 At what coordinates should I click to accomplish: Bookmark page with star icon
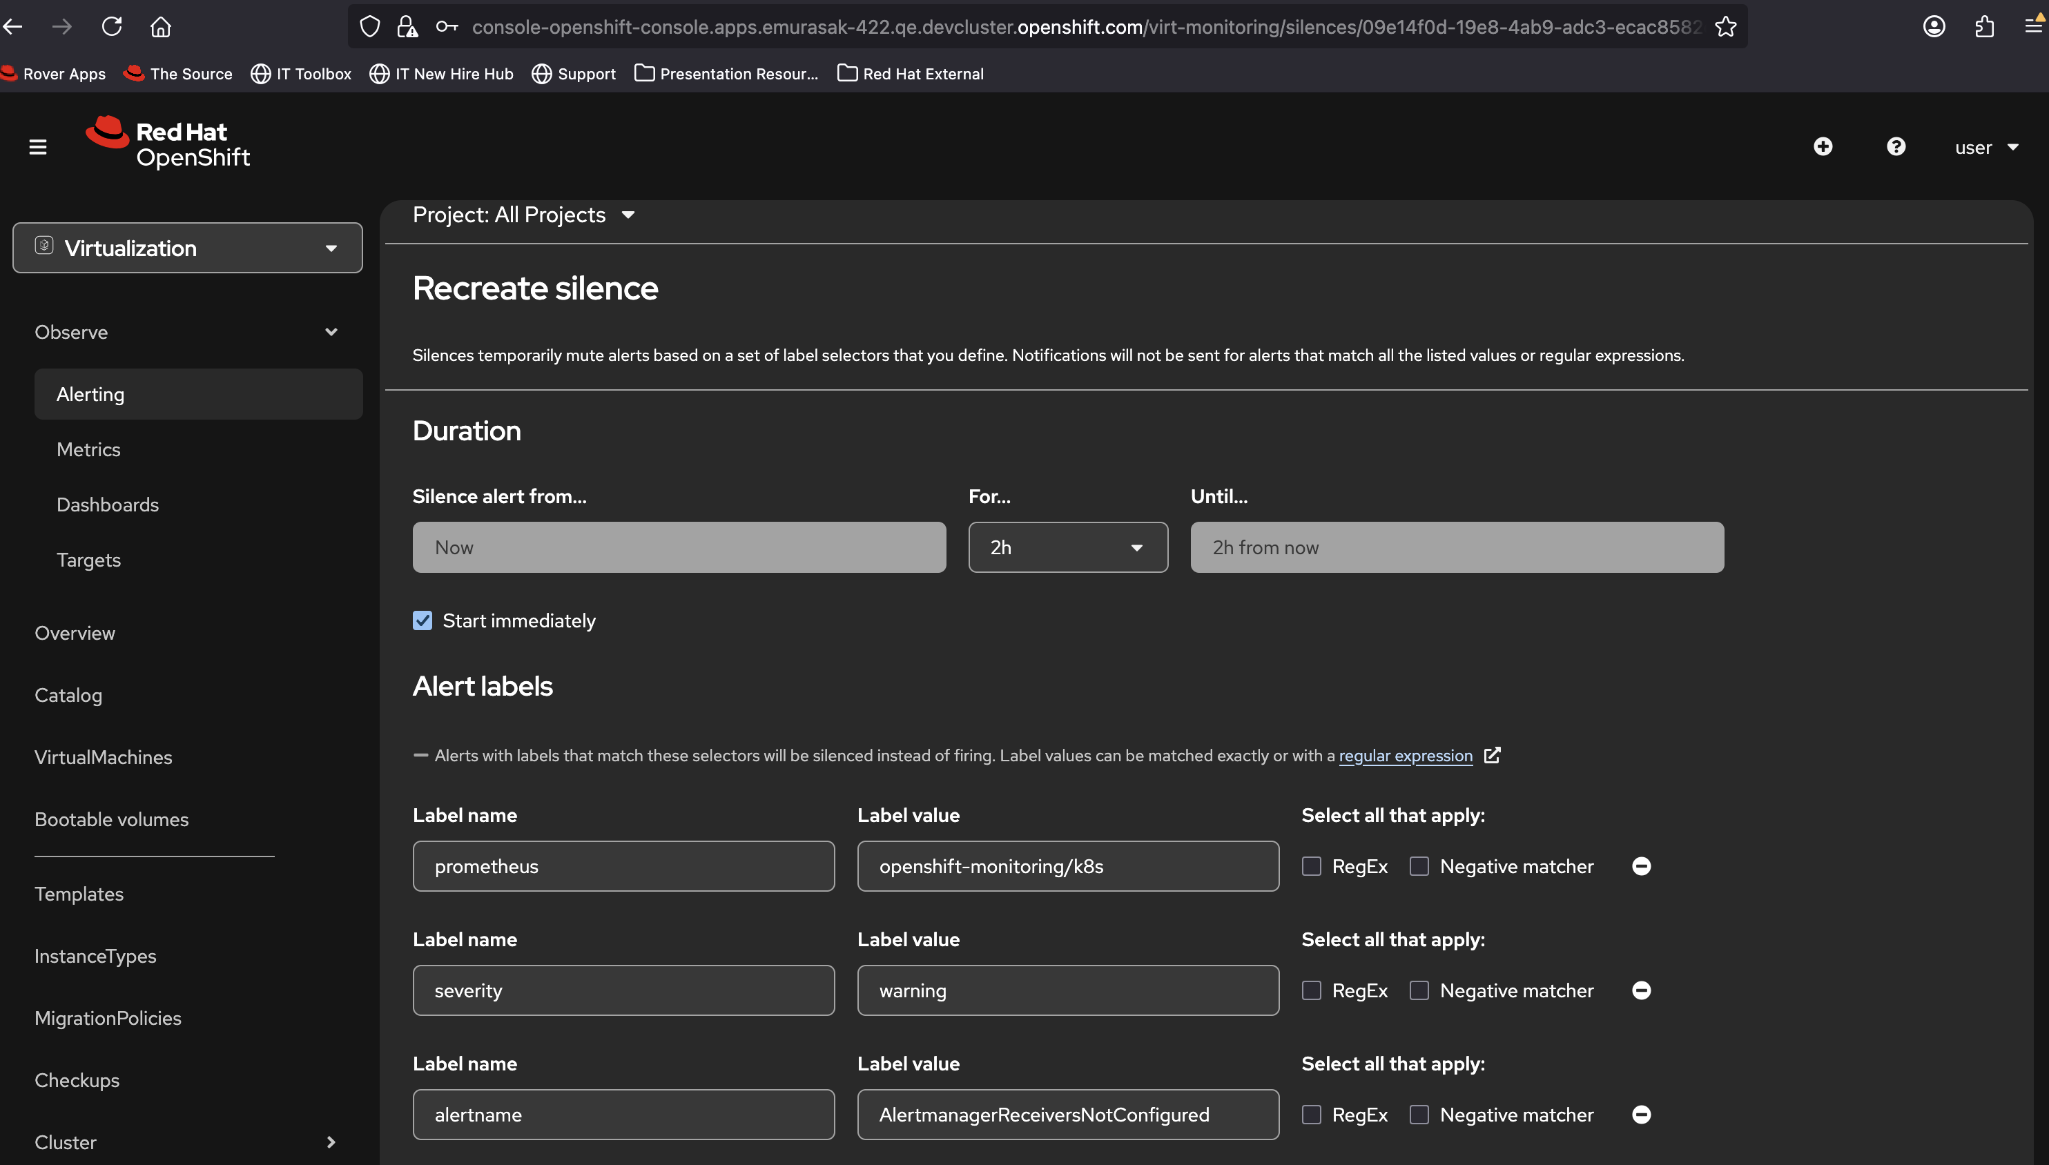[x=1726, y=27]
